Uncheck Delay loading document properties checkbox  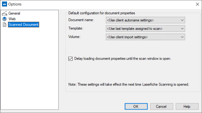coord(70,59)
